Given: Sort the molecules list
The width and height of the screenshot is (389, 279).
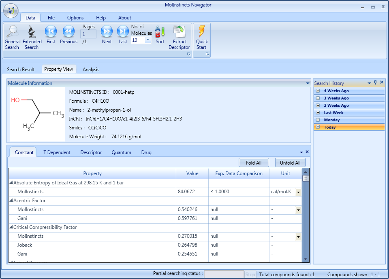Looking at the screenshot, I should 160,35.
